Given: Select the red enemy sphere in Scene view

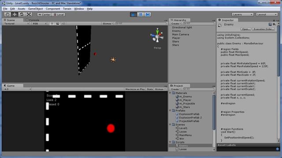Looking at the screenshot, I should tap(95, 54).
